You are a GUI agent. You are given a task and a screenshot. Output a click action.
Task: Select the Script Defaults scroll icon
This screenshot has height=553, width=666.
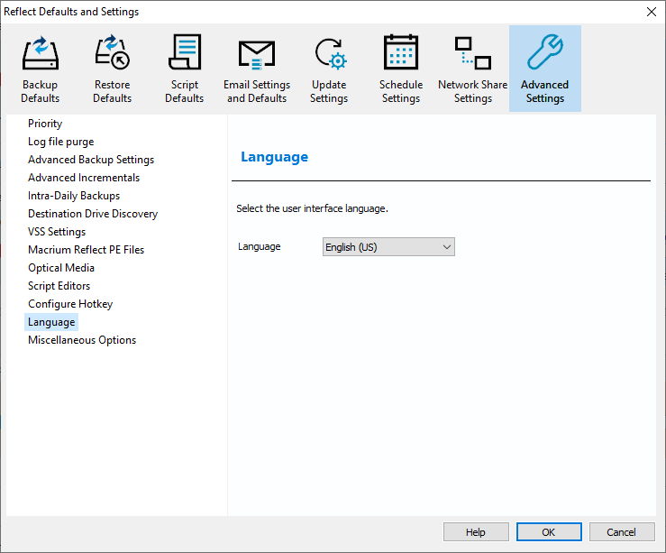pos(184,54)
